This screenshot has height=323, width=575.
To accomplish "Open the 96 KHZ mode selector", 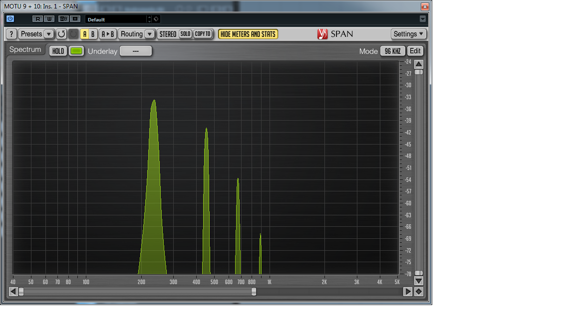I will (x=393, y=51).
